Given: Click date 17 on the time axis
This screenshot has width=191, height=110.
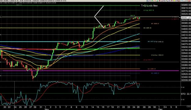Looking at the screenshot, I should point(108,107).
